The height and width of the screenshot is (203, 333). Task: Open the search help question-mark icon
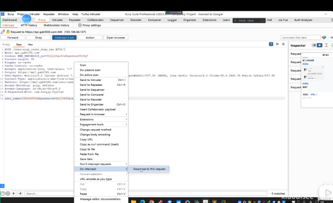[3, 194]
